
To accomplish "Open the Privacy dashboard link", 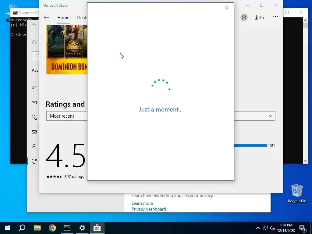I will (149, 209).
